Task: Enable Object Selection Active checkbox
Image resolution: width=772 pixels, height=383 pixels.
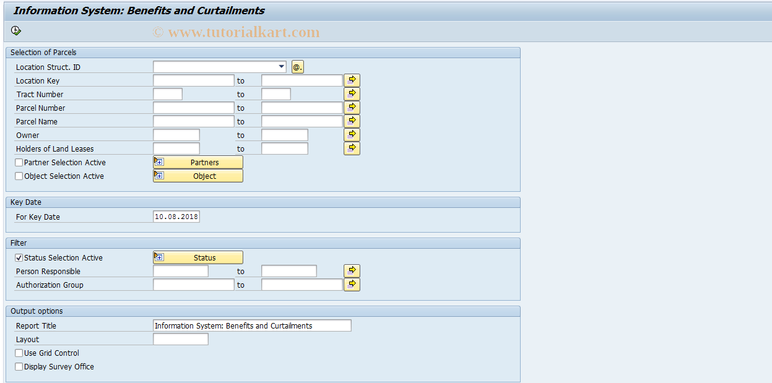Action: pyautogui.click(x=19, y=176)
